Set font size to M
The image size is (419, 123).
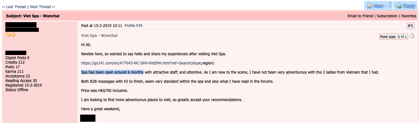(402, 37)
